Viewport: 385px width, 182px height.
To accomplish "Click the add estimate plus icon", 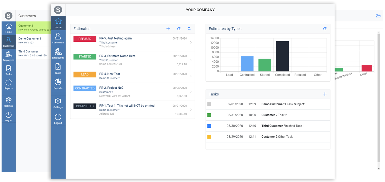I will tap(168, 29).
